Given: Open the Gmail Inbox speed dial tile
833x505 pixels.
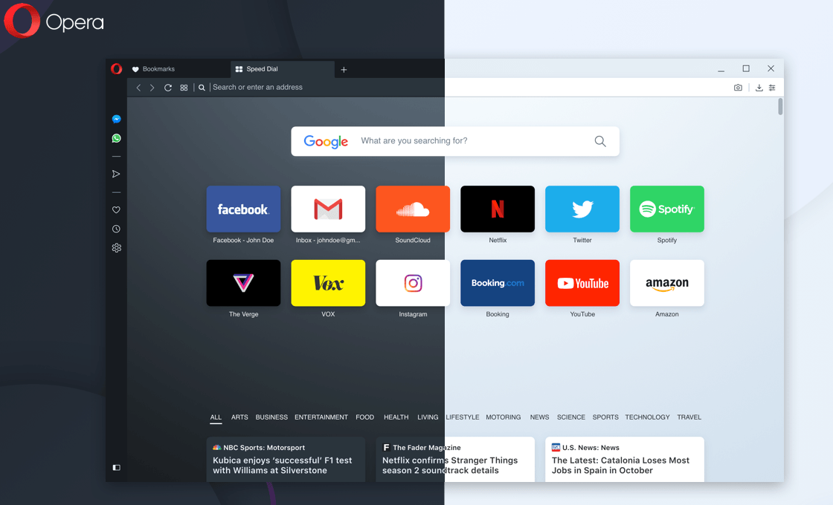Looking at the screenshot, I should point(328,209).
